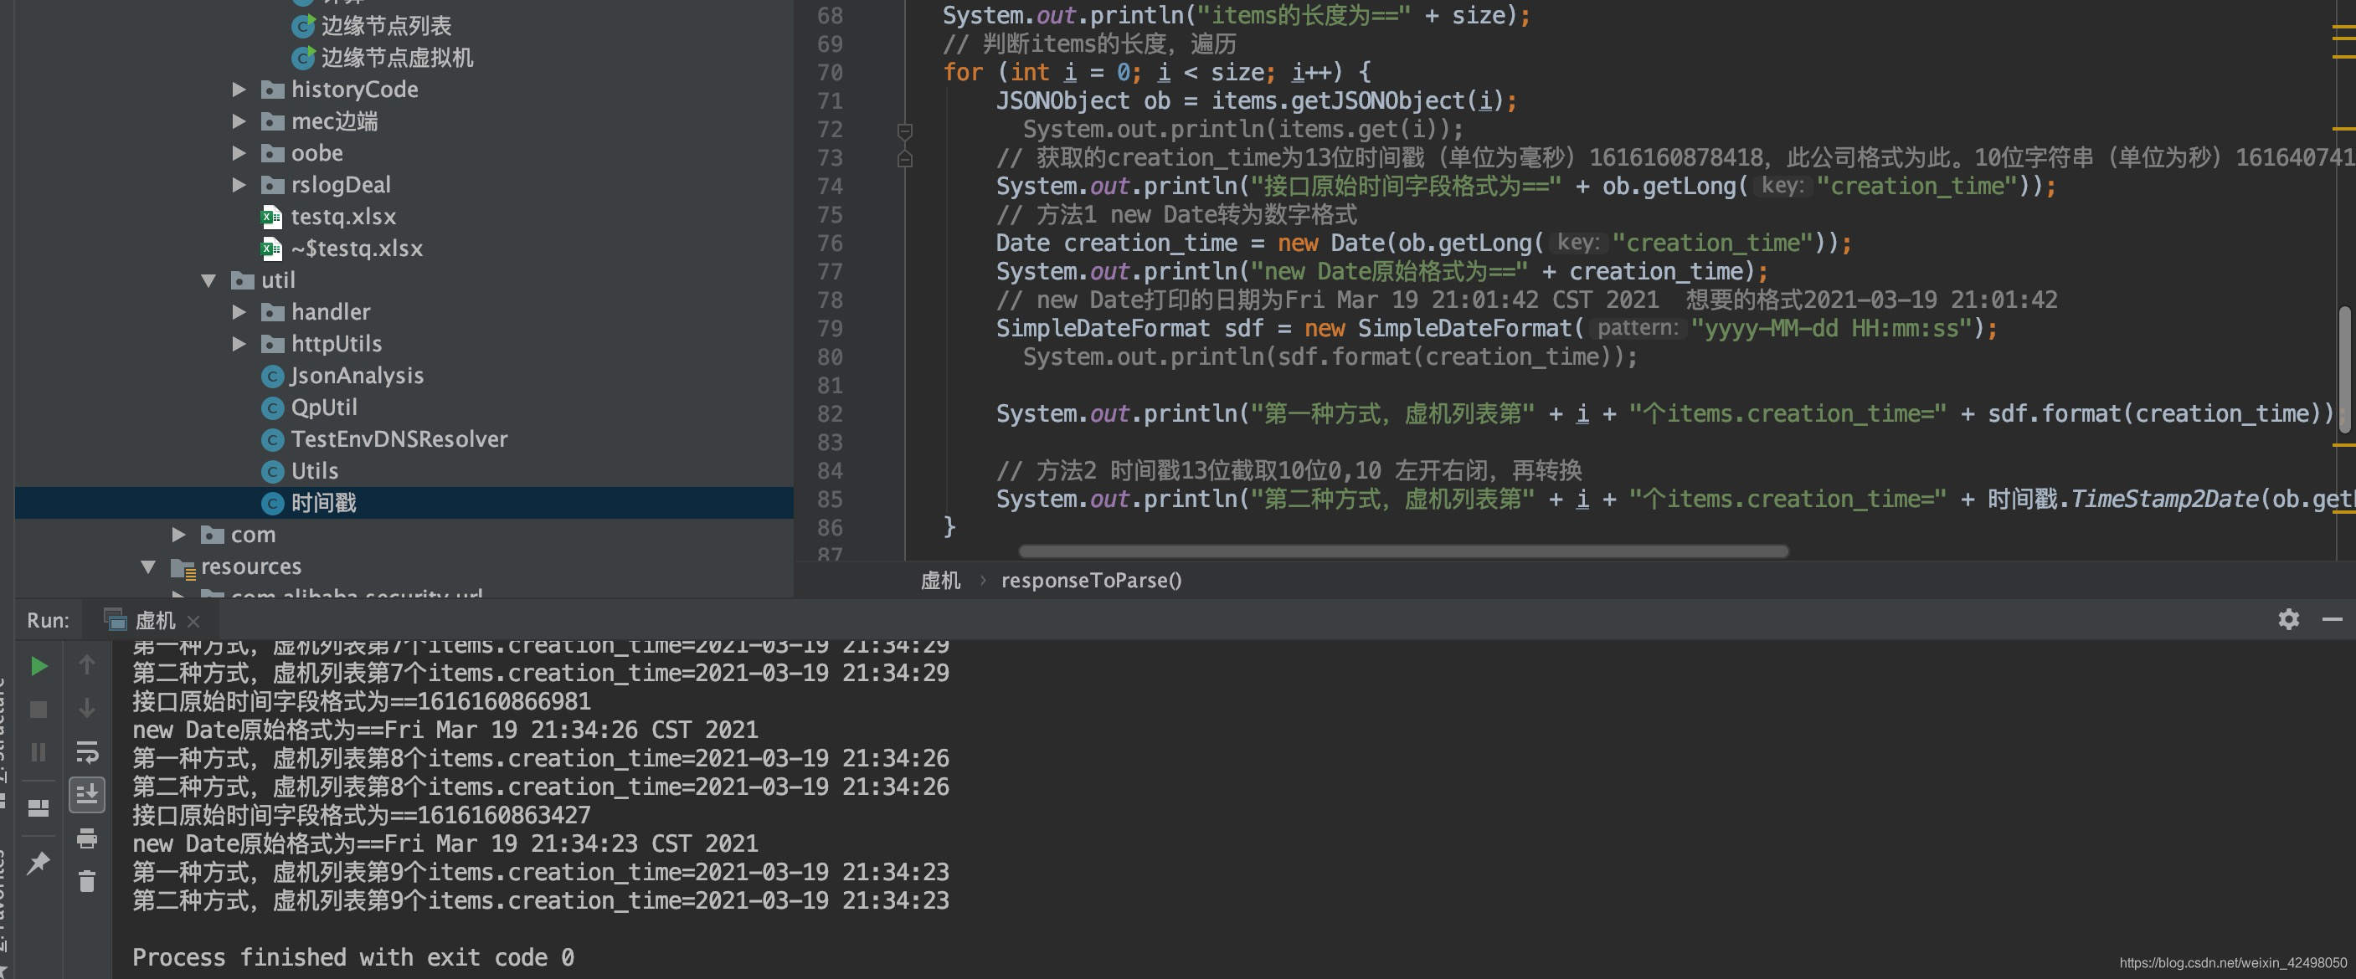Close the 虚机 run tab
Image resolution: width=2356 pixels, height=979 pixels.
pos(193,622)
